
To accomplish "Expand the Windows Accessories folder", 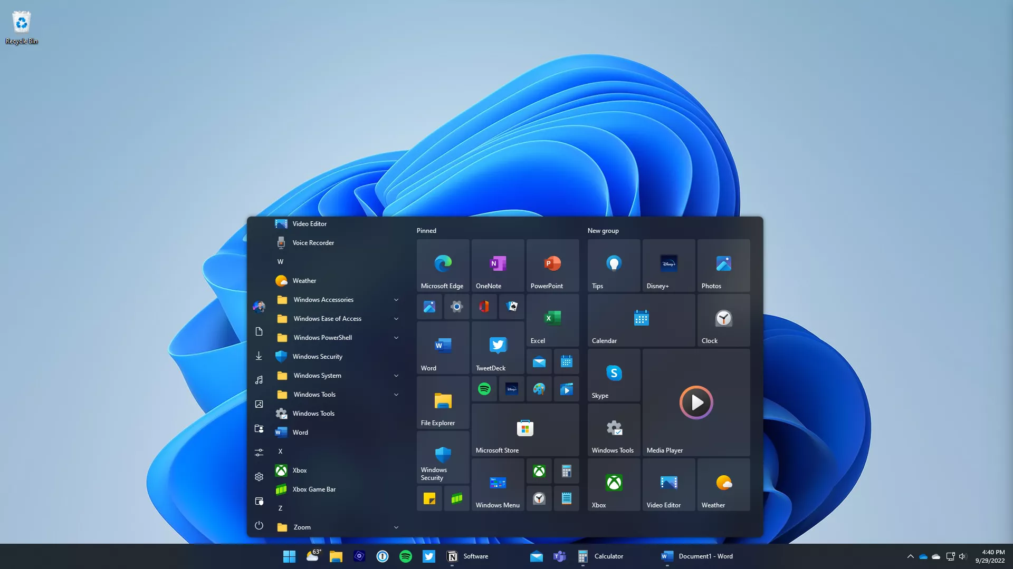I will pos(396,300).
